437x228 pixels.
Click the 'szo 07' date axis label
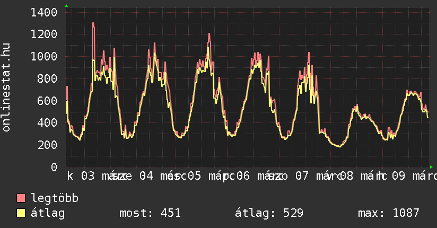(x=290, y=176)
